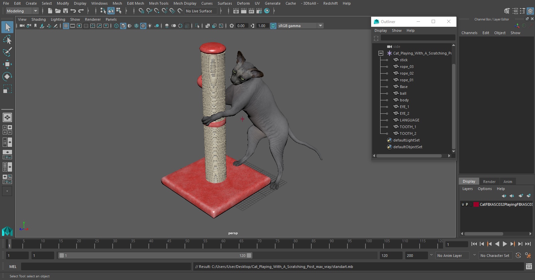Click Select by hierarchy icon
The image size is (535, 280).
coord(103,11)
